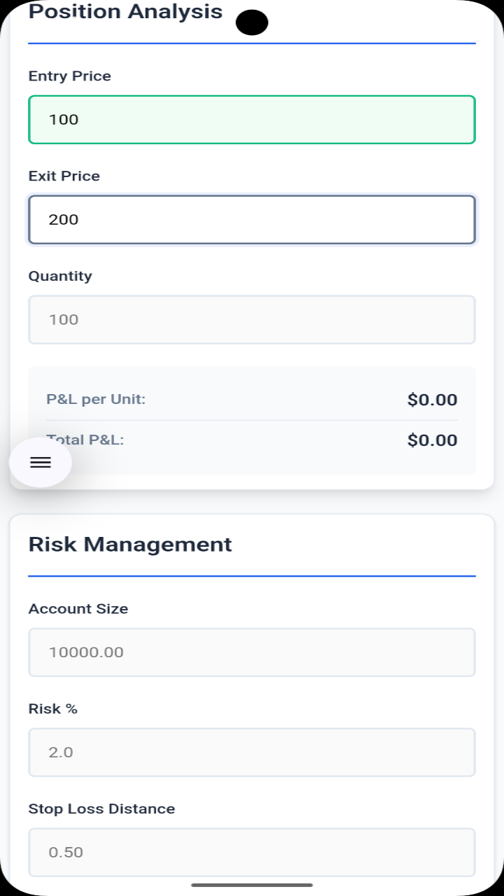Click the P&L per Unit label
The width and height of the screenshot is (504, 896).
(x=96, y=399)
